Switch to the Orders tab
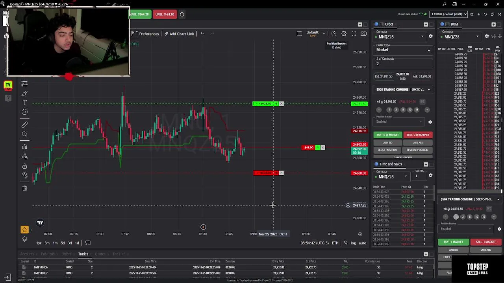The image size is (504, 283). (66, 254)
